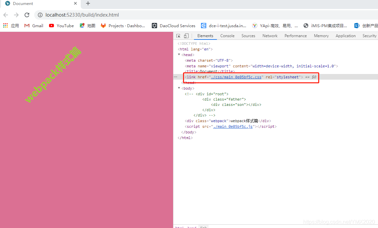
Task: Select the meta viewport node
Action: point(261,66)
